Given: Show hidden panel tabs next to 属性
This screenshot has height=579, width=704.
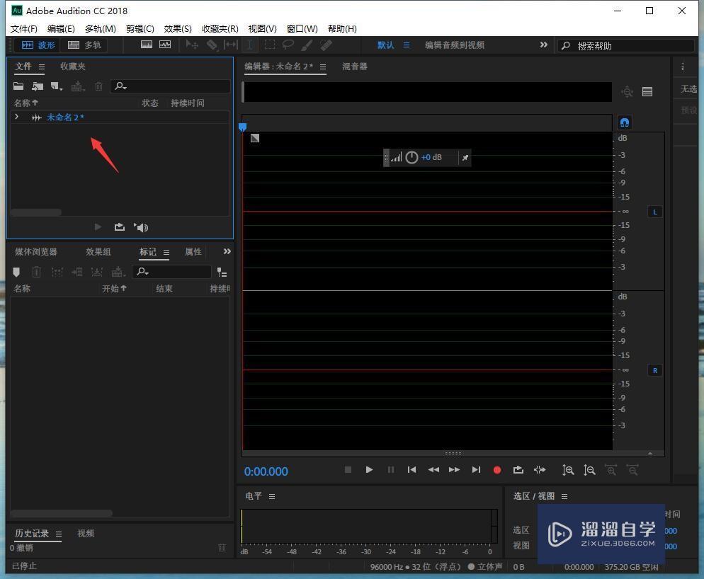Looking at the screenshot, I should (227, 251).
